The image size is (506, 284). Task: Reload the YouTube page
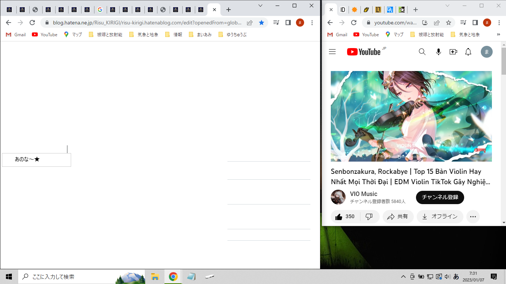point(354,23)
